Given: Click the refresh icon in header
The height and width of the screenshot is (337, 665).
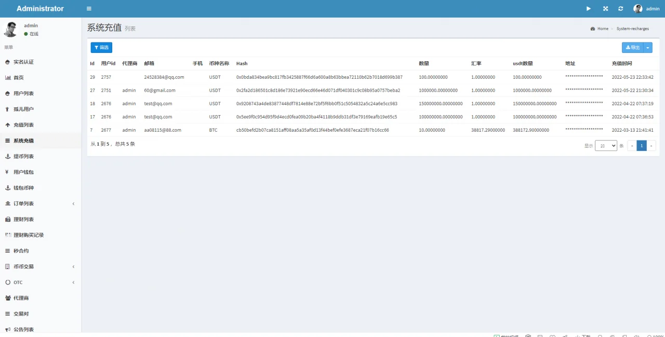Looking at the screenshot, I should [x=620, y=9].
